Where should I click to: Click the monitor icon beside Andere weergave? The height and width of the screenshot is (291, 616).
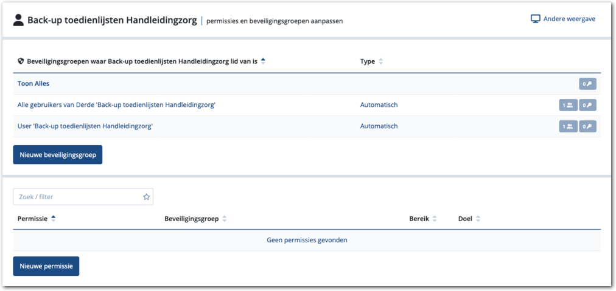(536, 19)
